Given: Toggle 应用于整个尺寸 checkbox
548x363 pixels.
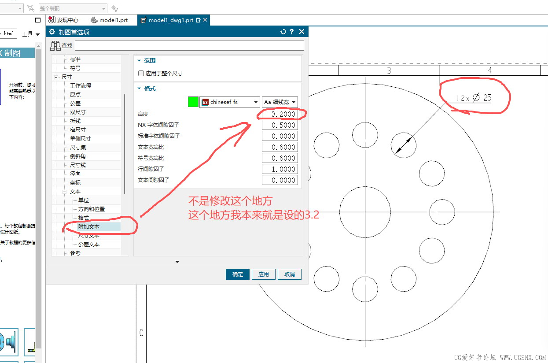Looking at the screenshot, I should pos(141,74).
